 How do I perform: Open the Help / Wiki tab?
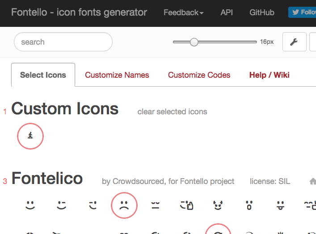tap(269, 75)
